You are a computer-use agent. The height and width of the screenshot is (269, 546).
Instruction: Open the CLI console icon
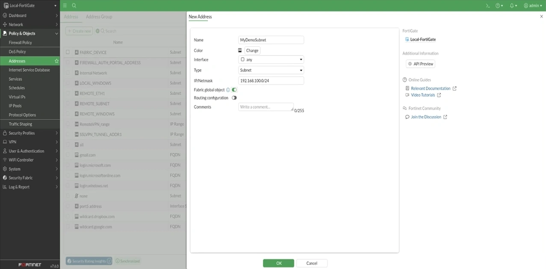[x=488, y=6]
